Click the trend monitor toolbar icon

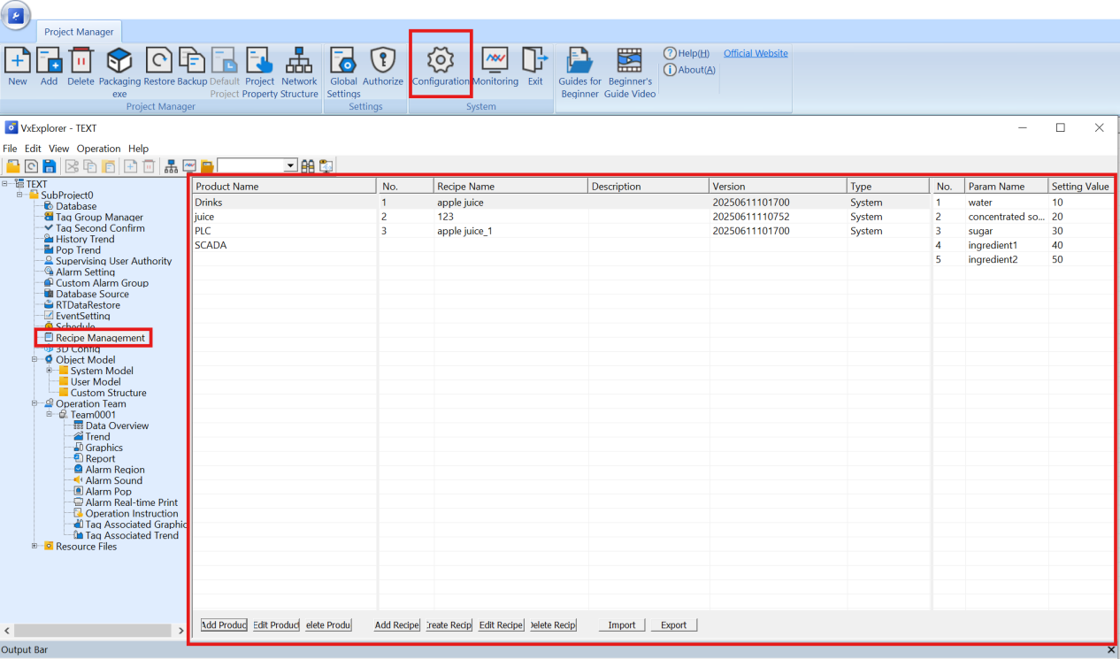189,166
